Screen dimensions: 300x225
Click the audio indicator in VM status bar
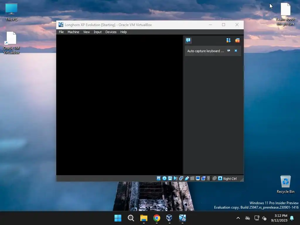pos(175,178)
